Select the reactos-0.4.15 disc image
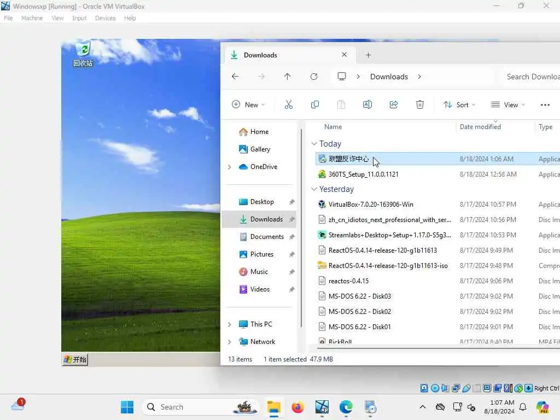 348,281
